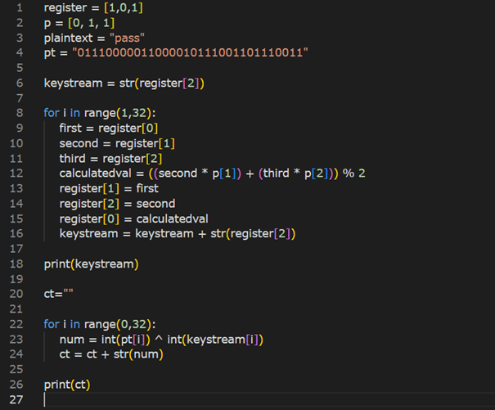Click the 'register' variable on line 1
Screen dimensions: 495x410
(x=65, y=8)
